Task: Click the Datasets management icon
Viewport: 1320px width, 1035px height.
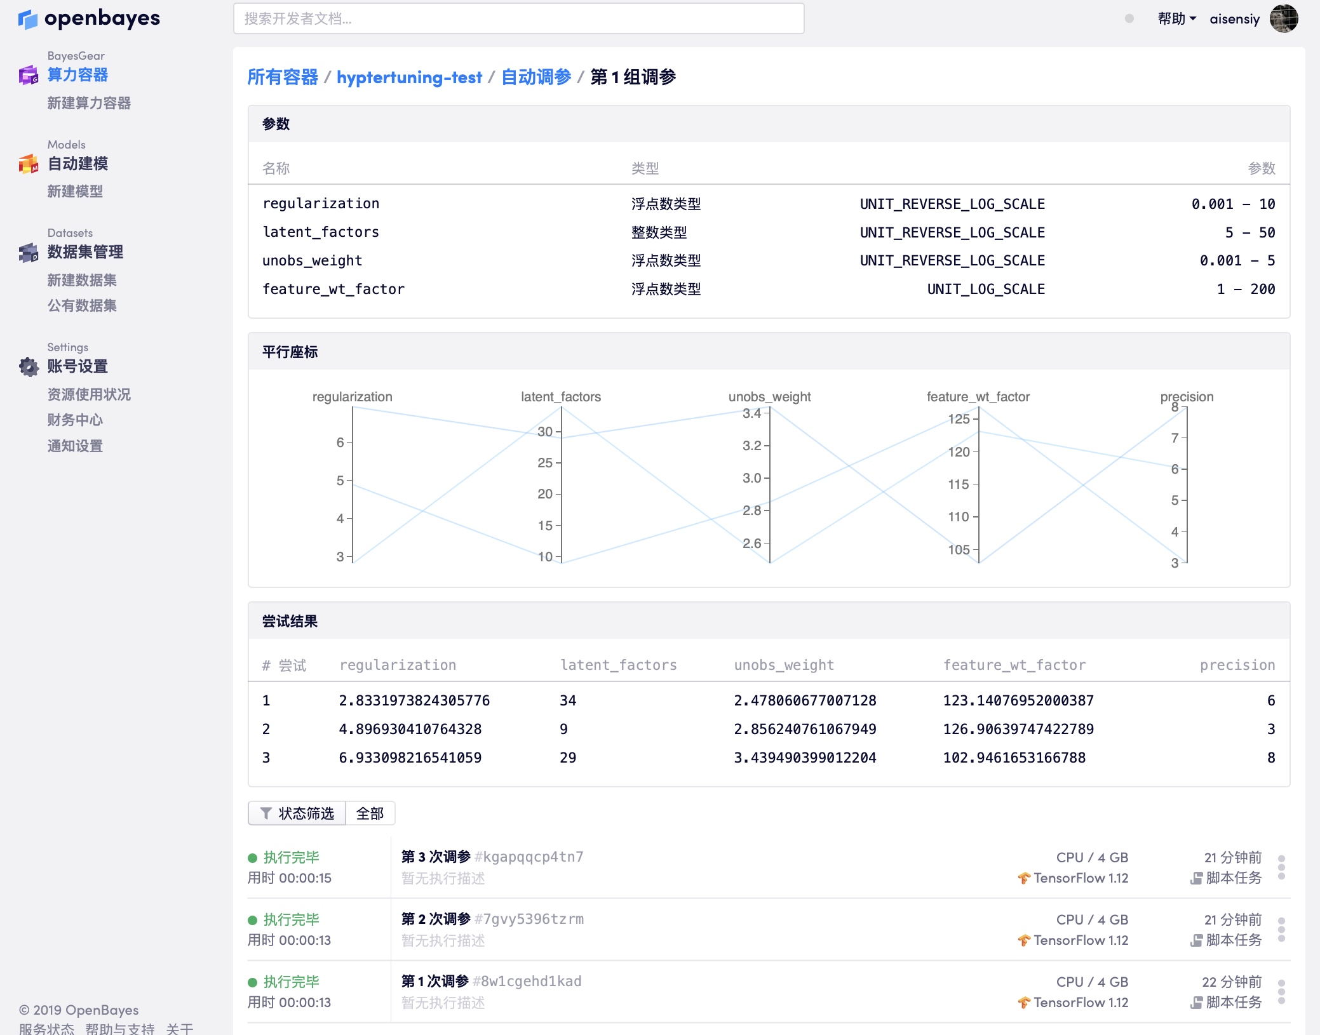Action: pos(29,253)
